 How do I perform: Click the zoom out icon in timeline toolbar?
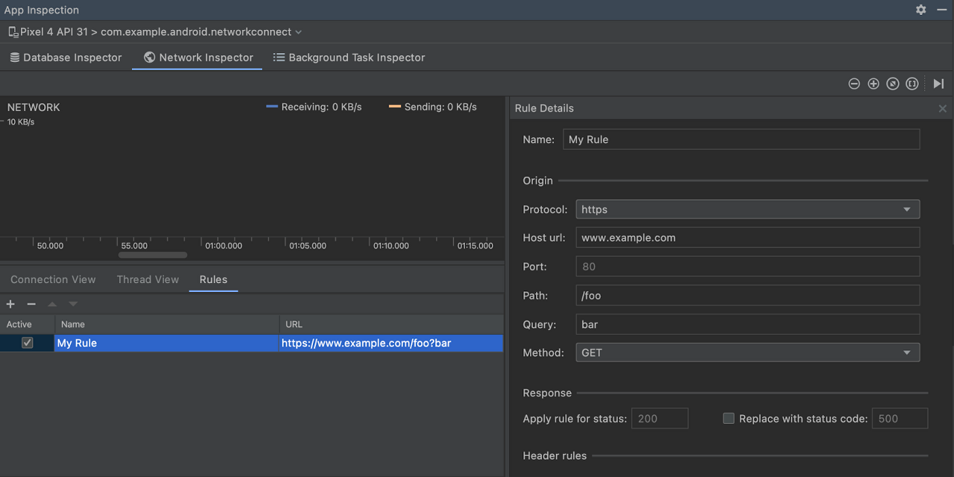tap(854, 83)
